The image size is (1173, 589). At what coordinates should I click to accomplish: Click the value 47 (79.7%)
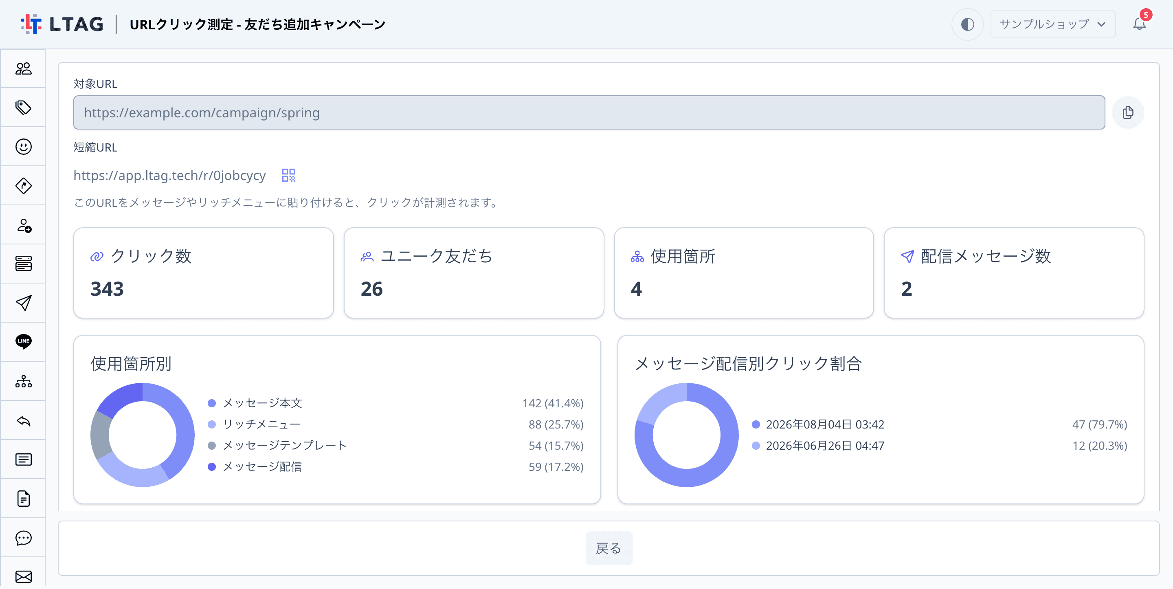click(x=1100, y=424)
